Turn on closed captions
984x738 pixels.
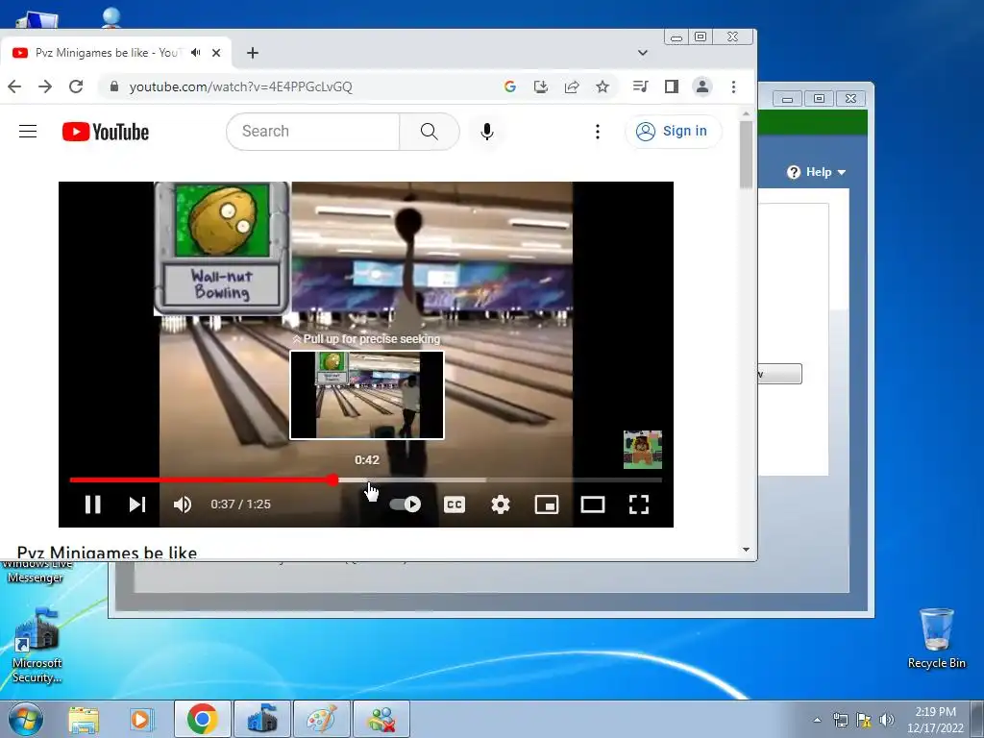pos(455,504)
